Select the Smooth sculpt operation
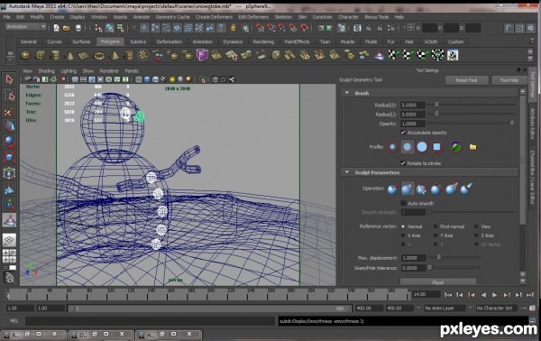This screenshot has height=341, width=541. [422, 189]
